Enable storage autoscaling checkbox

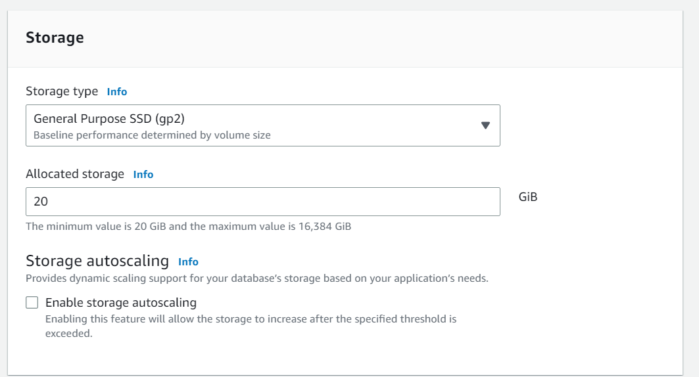32,303
